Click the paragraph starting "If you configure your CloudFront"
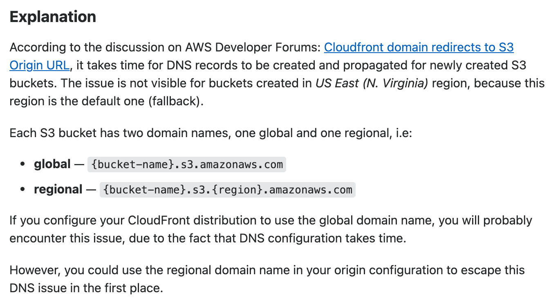Screen dimensions: 551x302 click(271, 229)
